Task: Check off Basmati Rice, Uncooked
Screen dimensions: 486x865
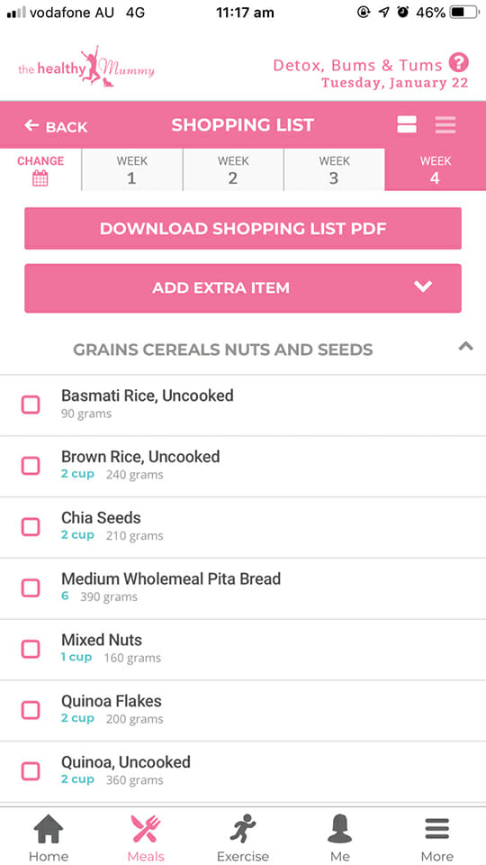Action: point(31,405)
